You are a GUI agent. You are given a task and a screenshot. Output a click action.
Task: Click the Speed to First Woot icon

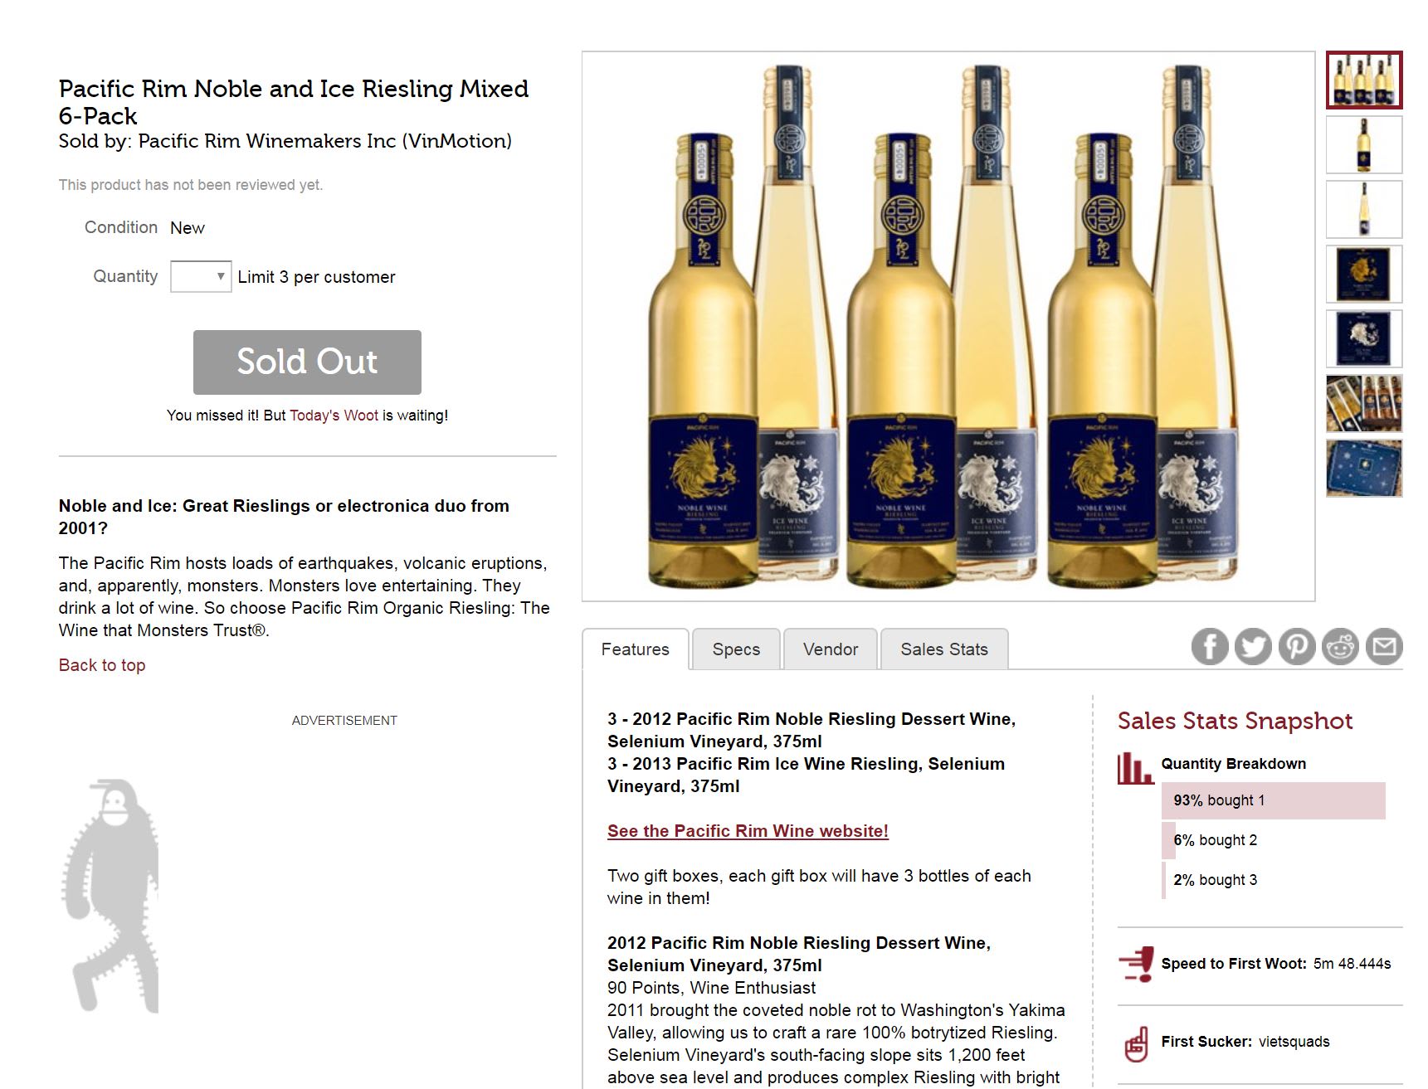coord(1136,964)
